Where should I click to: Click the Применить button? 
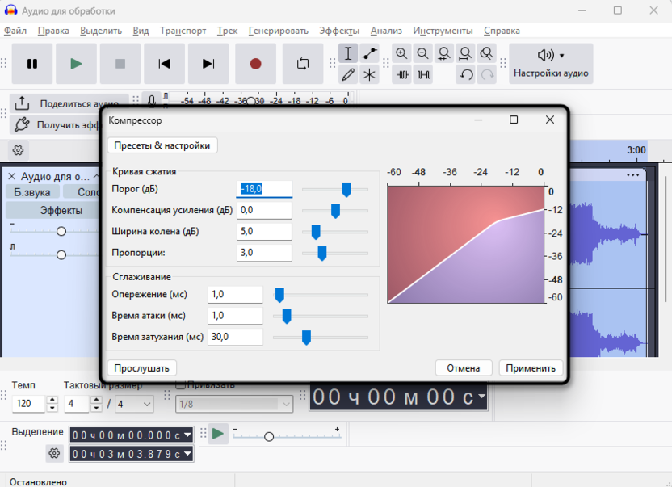pyautogui.click(x=531, y=367)
